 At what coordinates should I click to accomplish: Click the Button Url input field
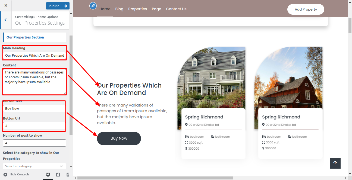point(34,126)
